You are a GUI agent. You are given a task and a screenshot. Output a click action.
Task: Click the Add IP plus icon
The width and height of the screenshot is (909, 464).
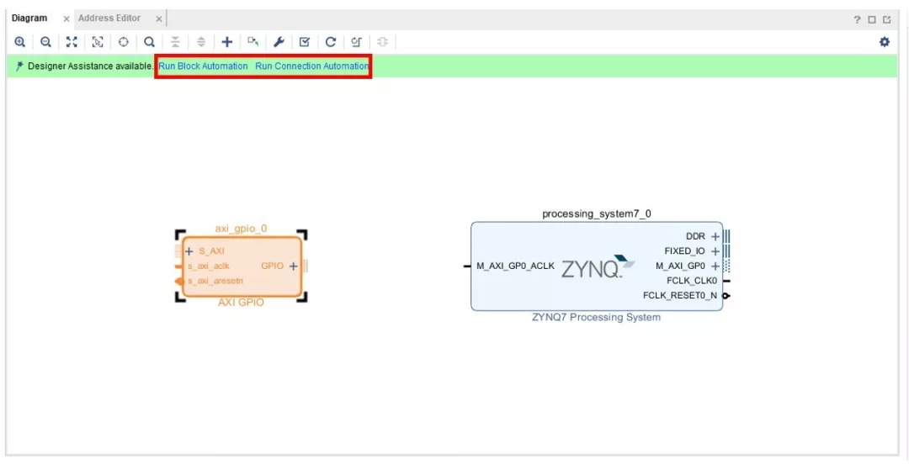(x=227, y=42)
